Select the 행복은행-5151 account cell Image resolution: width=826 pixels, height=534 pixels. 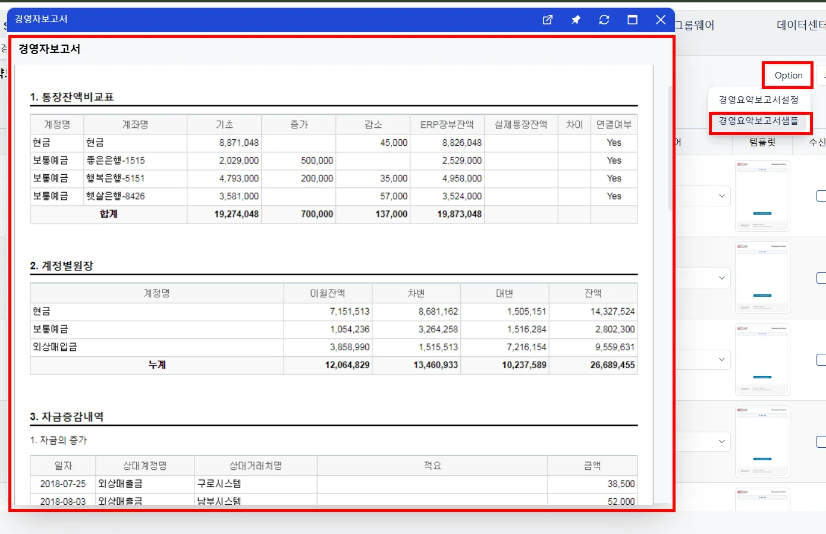[135, 178]
